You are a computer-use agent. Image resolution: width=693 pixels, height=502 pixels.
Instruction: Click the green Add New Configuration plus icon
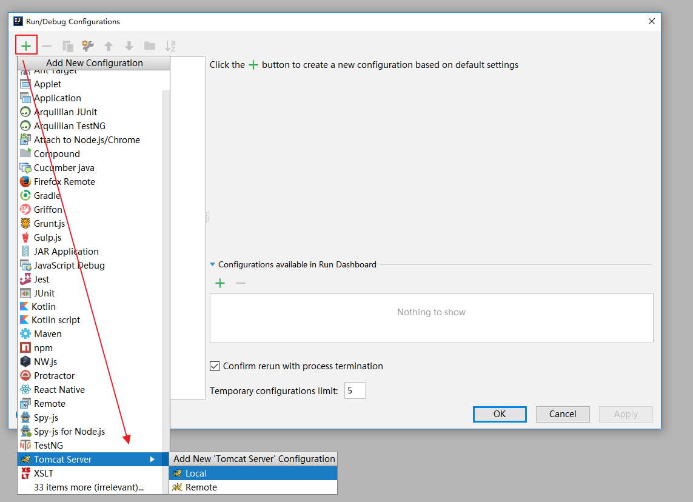click(x=26, y=45)
